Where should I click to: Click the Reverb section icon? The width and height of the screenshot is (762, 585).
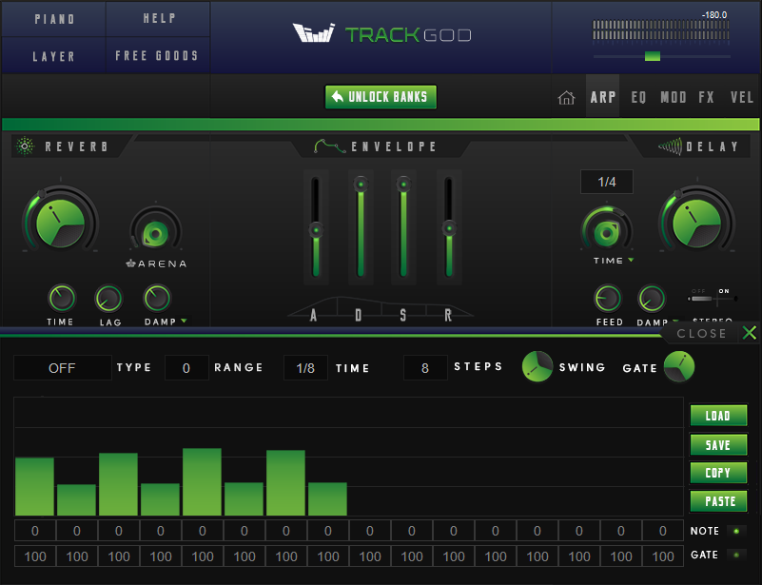coord(25,146)
